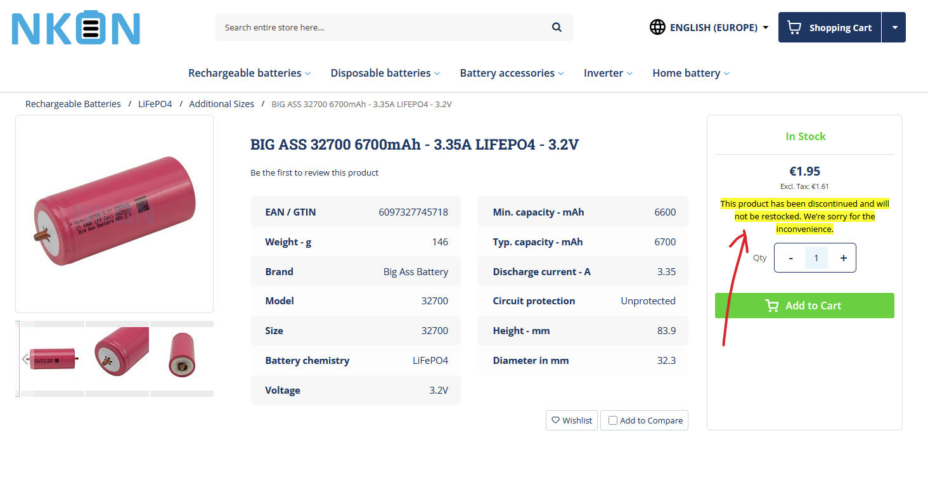Click the price €1.95
Screen dimensions: 928x478
click(804, 171)
